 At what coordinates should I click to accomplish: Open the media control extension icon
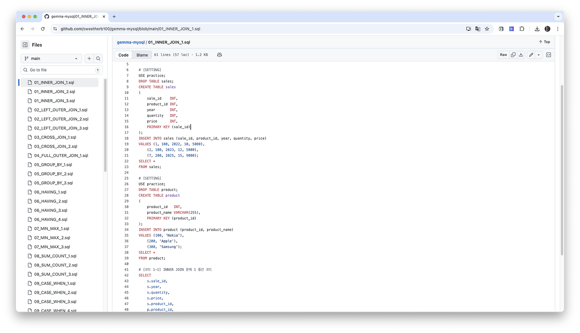coord(501,29)
